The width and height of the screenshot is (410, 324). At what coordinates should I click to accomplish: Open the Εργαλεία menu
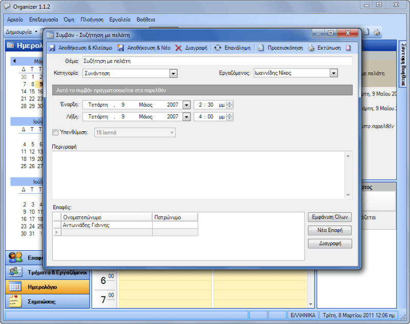coord(120,19)
